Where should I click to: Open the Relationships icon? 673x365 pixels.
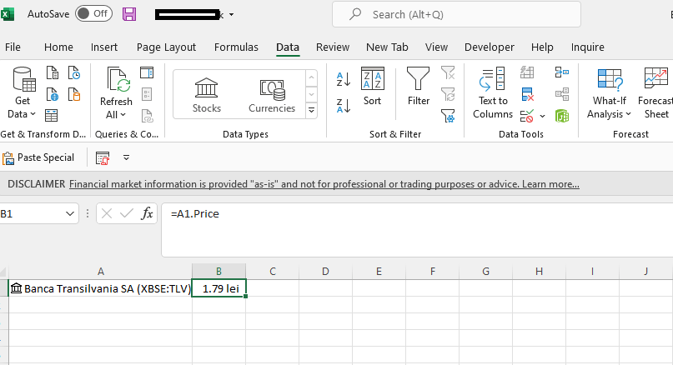[x=562, y=94]
